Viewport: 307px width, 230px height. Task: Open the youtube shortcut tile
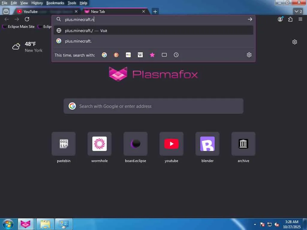(171, 144)
